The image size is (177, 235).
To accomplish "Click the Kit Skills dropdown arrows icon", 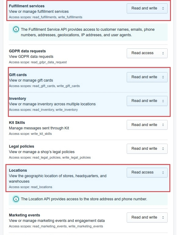I will tap(163, 125).
